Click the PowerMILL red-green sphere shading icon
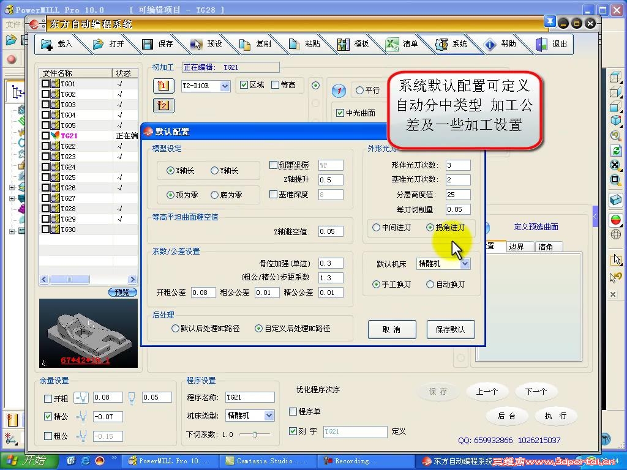The image size is (627, 470). pyautogui.click(x=616, y=220)
